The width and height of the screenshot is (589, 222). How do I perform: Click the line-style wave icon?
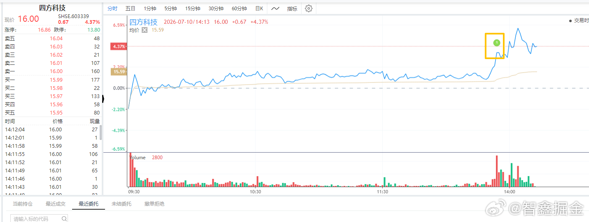pos(275,8)
